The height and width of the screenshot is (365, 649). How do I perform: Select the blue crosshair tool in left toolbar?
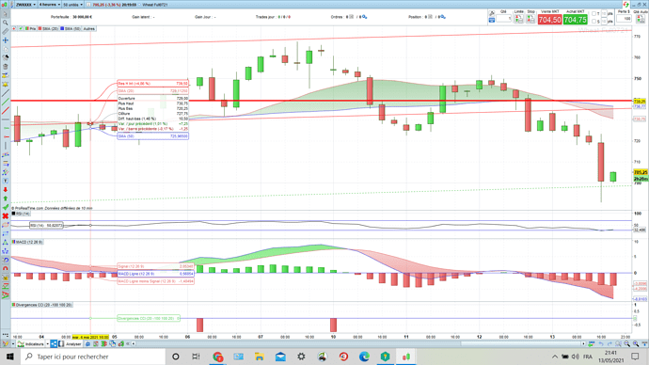click(x=6, y=40)
